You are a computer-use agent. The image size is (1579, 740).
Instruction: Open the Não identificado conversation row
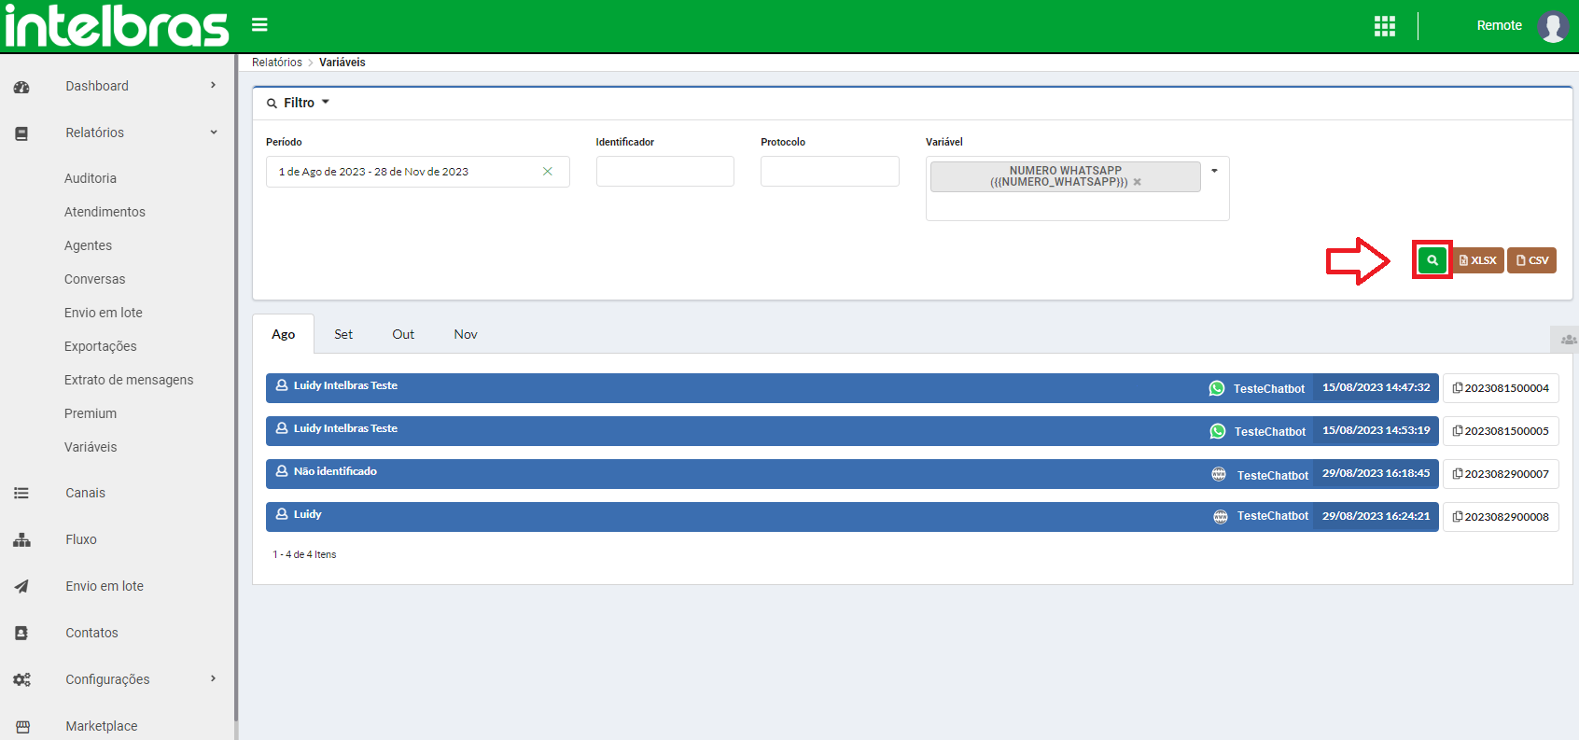coord(852,474)
